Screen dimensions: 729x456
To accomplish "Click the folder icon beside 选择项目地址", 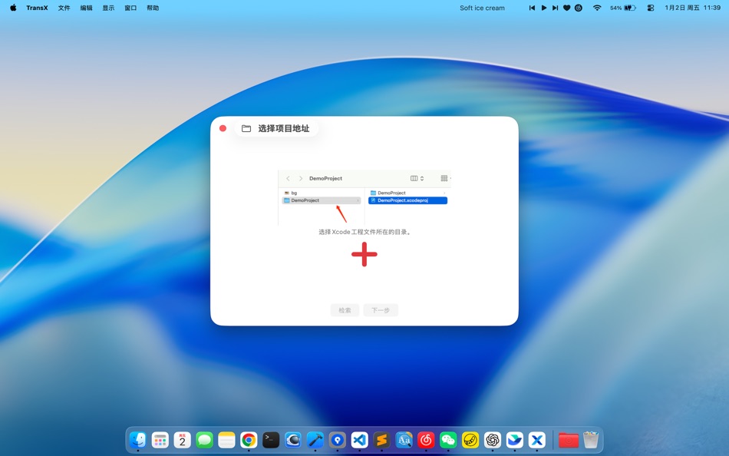I will pyautogui.click(x=245, y=128).
